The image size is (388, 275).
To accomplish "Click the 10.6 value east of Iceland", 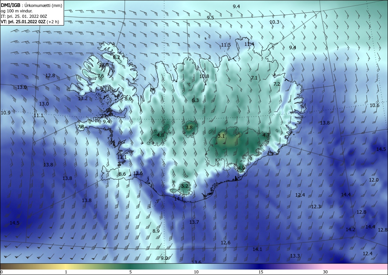I will click(x=374, y=106).
